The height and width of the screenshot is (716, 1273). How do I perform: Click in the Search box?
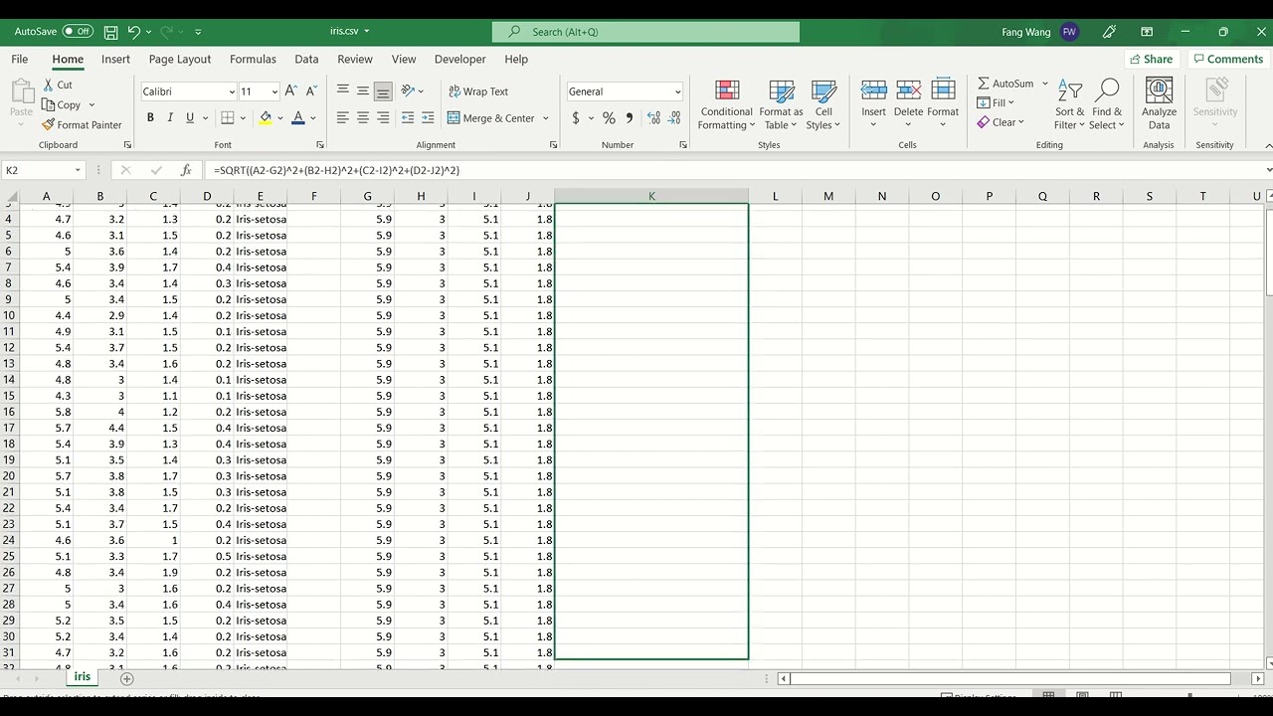point(645,32)
